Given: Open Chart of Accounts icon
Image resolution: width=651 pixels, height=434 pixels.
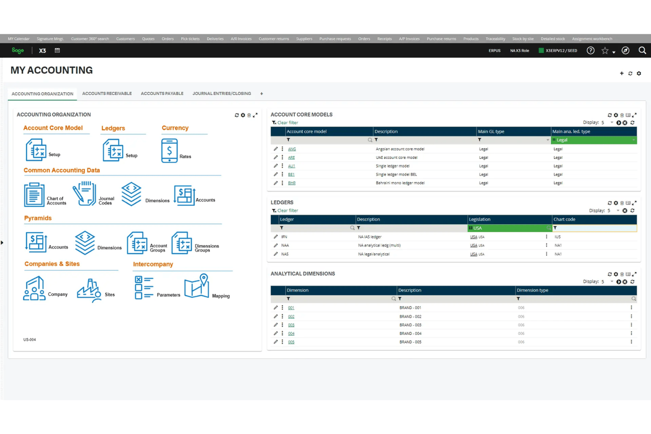Looking at the screenshot, I should 34,195.
